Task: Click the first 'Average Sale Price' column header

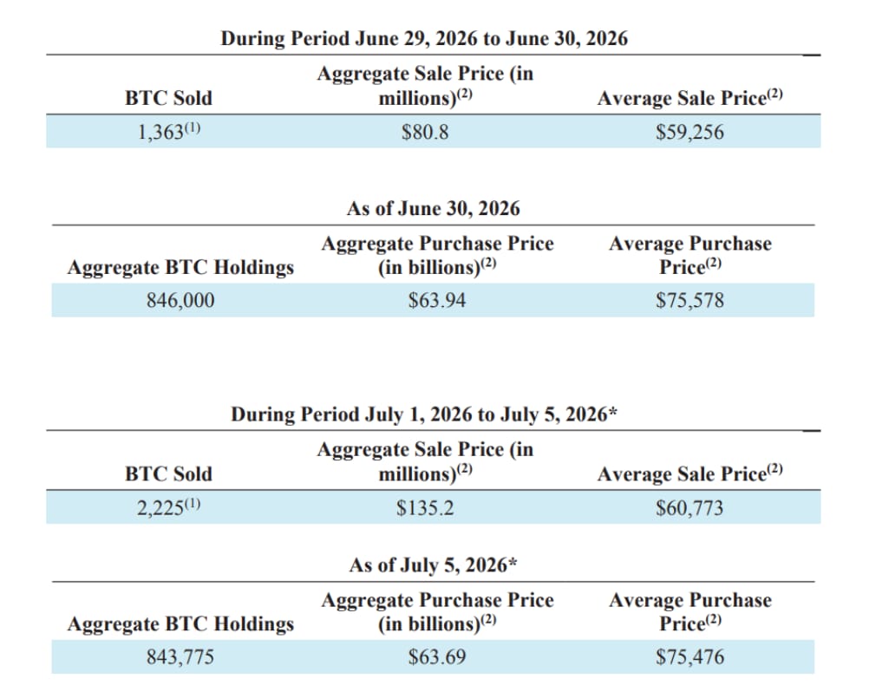Action: [690, 98]
